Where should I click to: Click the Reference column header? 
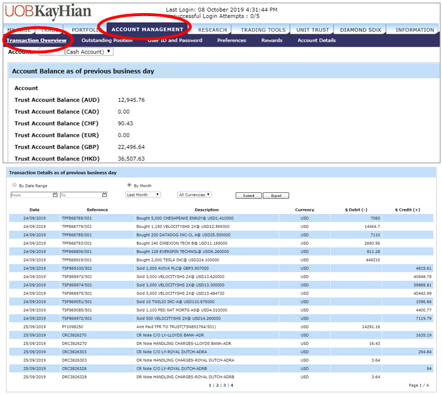coord(97,210)
